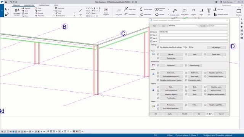Expand the Image dropdown arrow

54,11
